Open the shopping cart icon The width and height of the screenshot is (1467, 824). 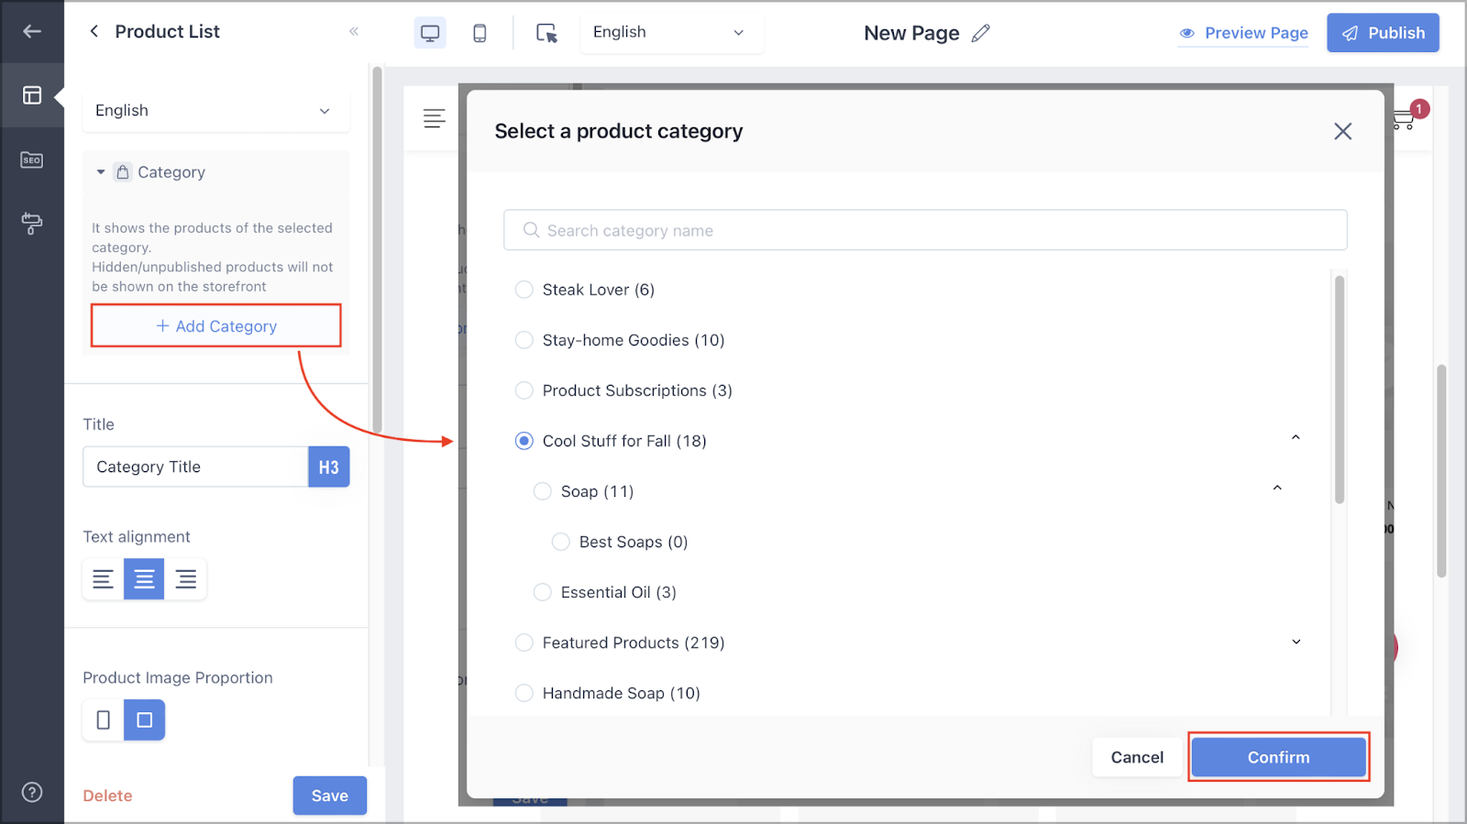pos(1404,119)
